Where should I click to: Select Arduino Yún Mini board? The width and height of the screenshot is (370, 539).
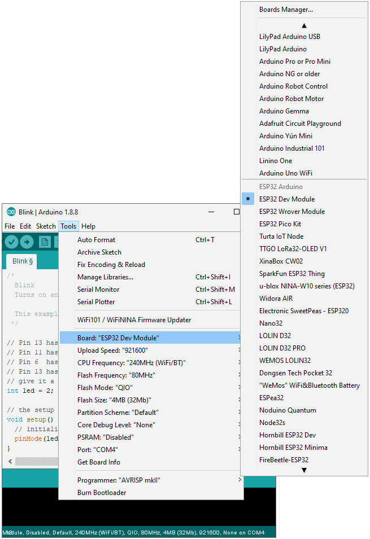pos(304,136)
